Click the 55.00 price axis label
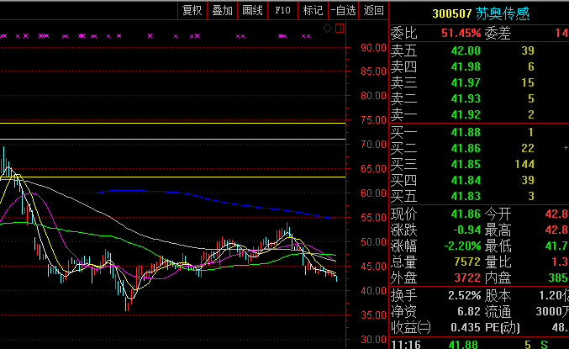The image size is (569, 349). pos(373,218)
